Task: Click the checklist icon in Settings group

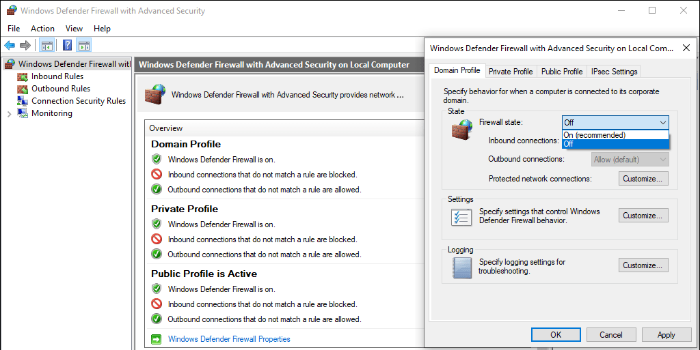Action: point(461,218)
